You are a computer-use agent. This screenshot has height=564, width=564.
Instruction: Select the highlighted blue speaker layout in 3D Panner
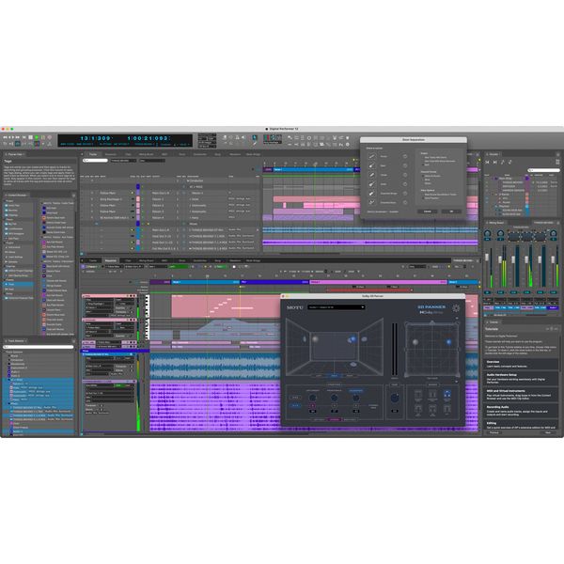pos(447,394)
